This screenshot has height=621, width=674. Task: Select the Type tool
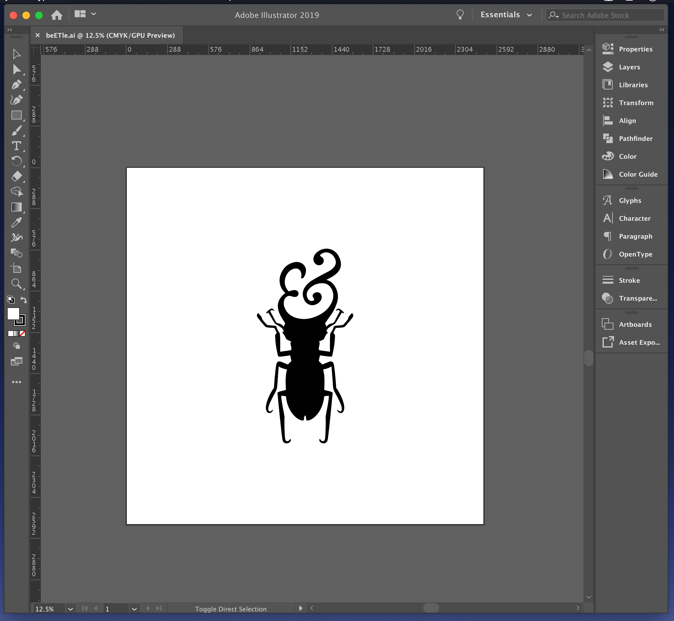(x=17, y=146)
